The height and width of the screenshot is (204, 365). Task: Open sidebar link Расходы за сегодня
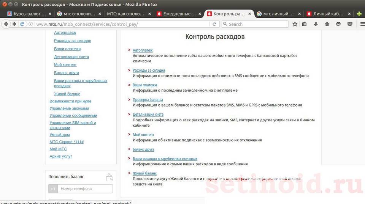(x=73, y=41)
